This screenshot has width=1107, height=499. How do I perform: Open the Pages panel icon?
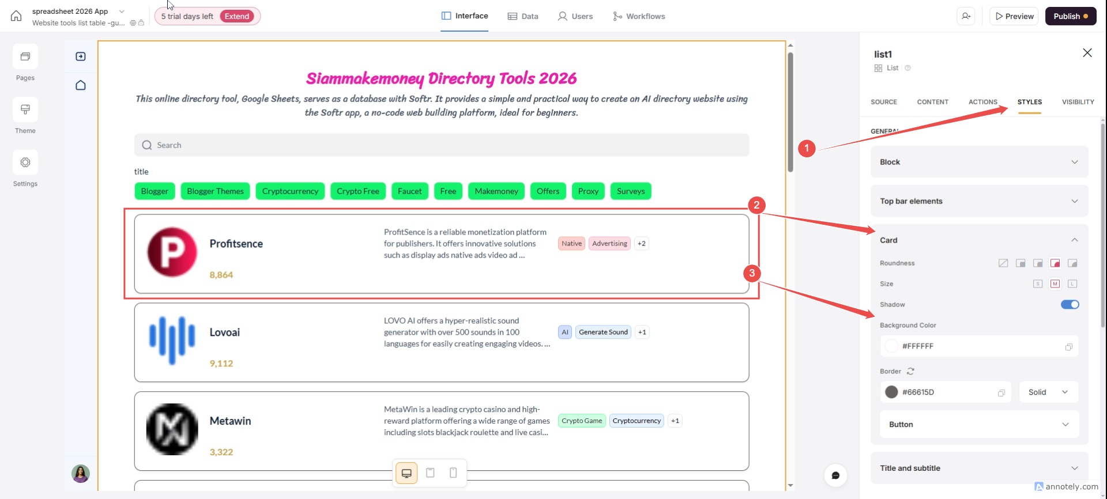coord(25,56)
